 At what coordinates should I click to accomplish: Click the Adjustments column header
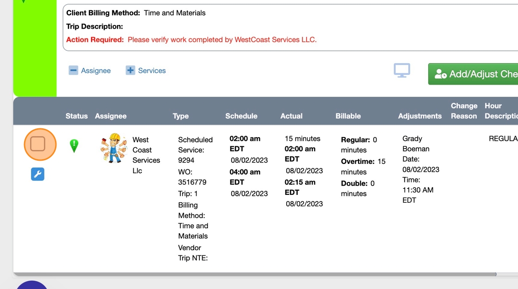(419, 116)
